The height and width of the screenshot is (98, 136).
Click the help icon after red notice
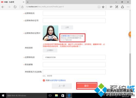[80, 46]
